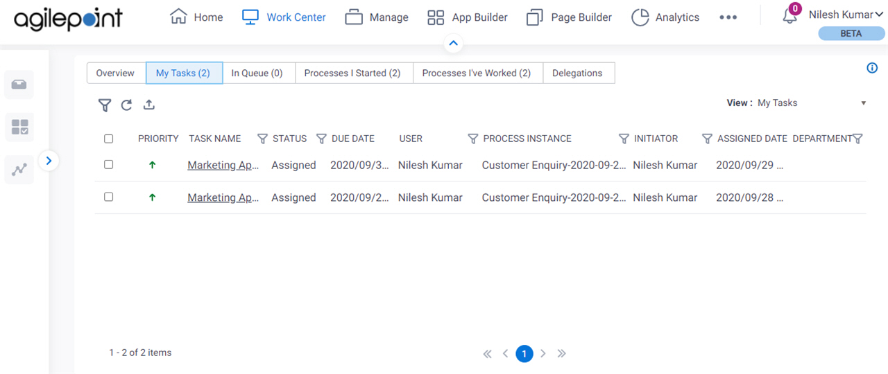Viewport: 888px width, 374px height.
Task: Open the View My Tasks dropdown
Action: 811,103
